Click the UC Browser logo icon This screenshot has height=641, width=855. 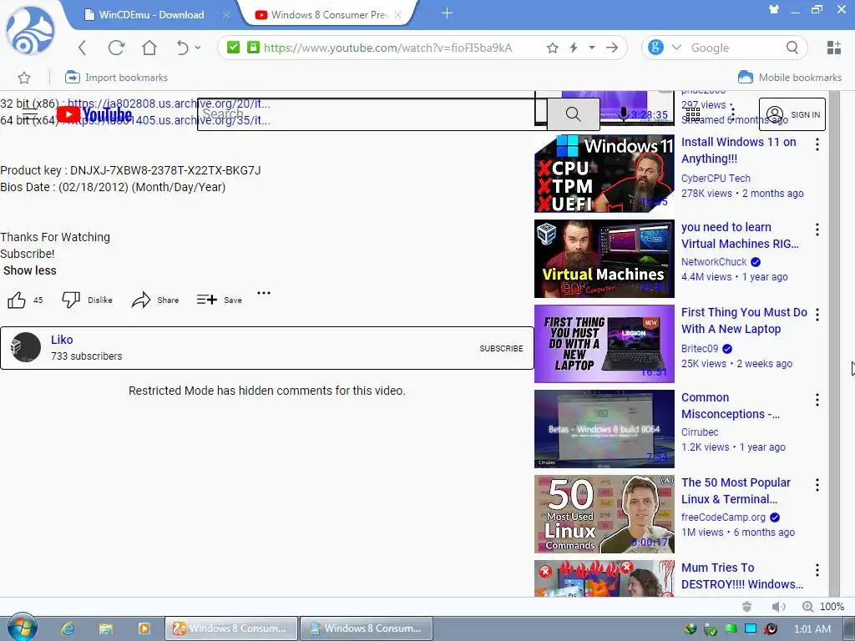30,30
